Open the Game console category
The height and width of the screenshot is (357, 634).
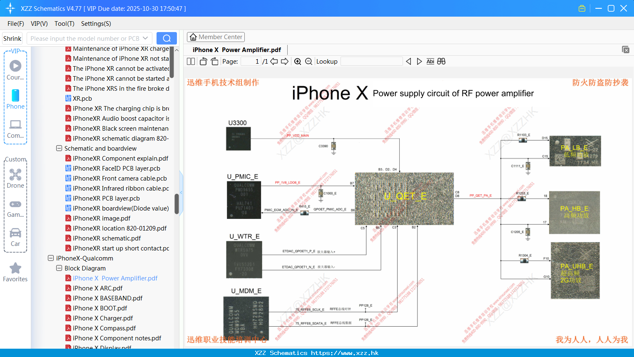[x=15, y=208]
